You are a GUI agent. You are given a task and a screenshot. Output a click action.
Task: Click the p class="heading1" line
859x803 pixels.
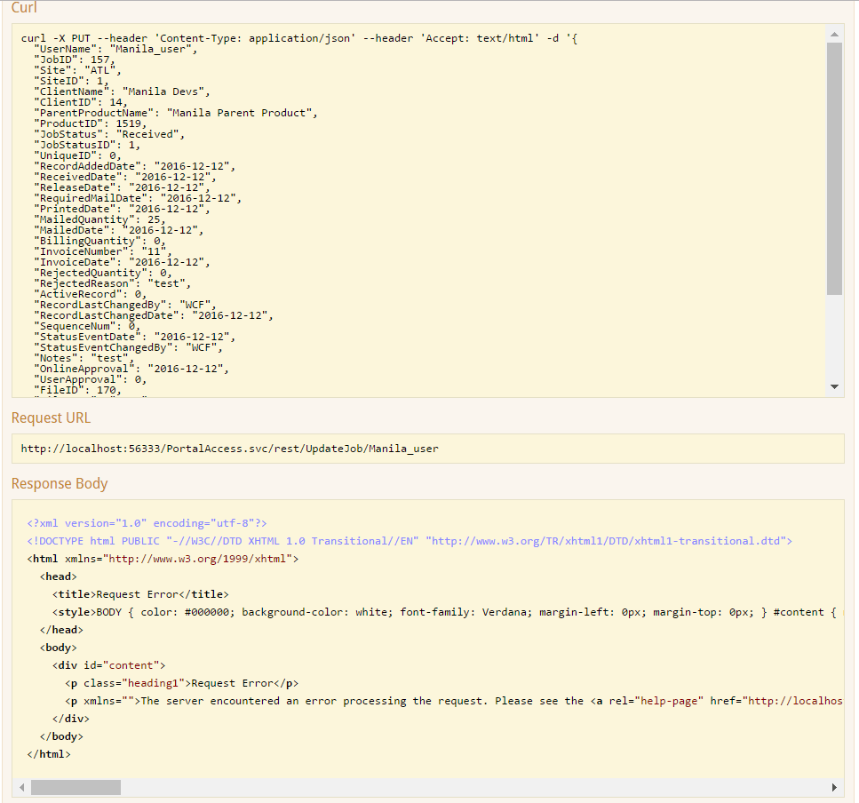181,684
